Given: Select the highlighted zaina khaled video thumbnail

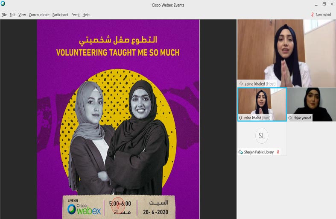Looking at the screenshot, I should pyautogui.click(x=262, y=104).
